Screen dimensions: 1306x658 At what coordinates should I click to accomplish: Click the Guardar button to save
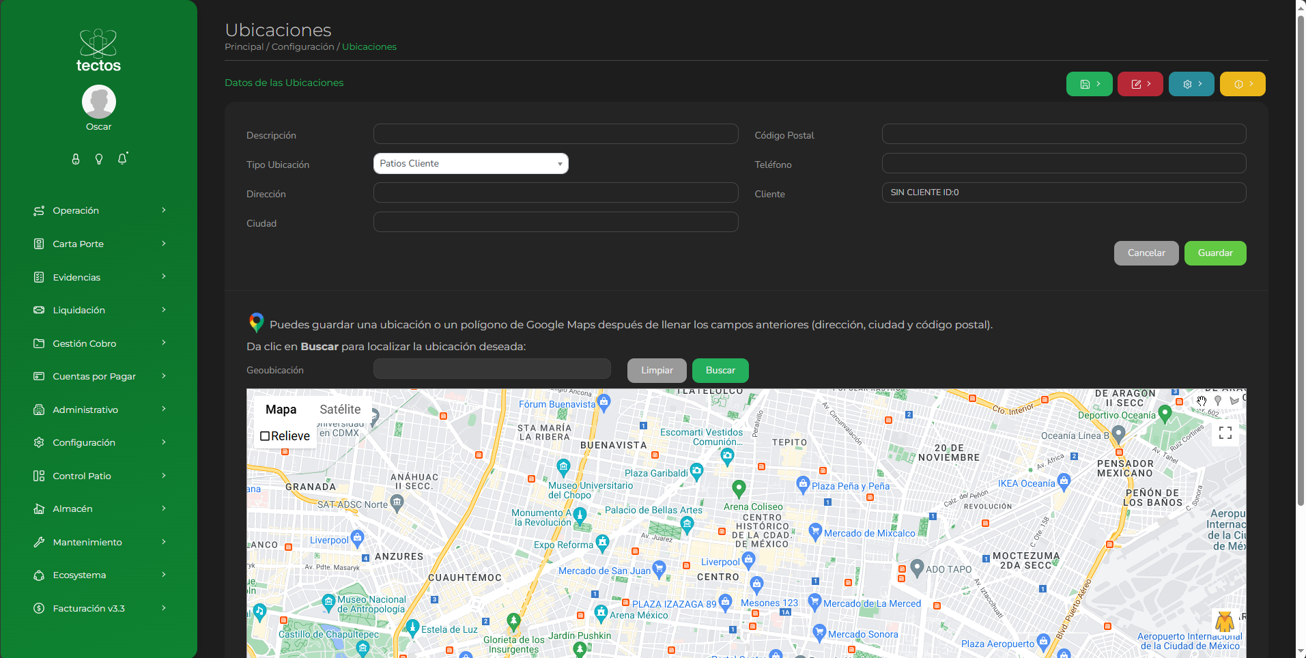pos(1215,253)
